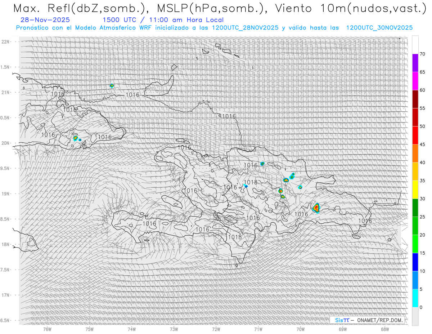Pick the orange 40–45 dBZ legend swatch
432x334 pixels.
(x=415, y=153)
